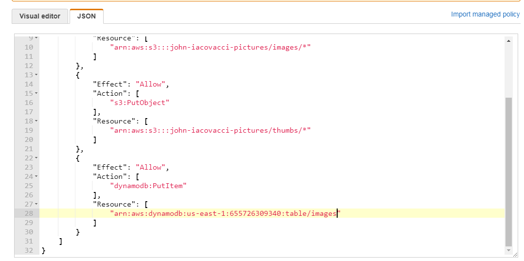Click the closing brace on line 32
This screenshot has height=261, width=524.
pos(44,250)
